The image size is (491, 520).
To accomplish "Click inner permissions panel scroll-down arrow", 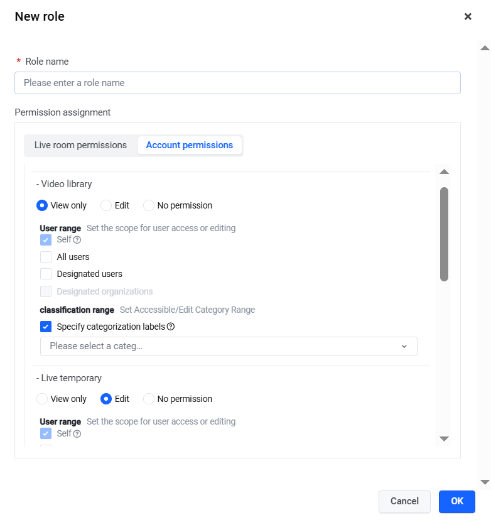I will pos(444,439).
